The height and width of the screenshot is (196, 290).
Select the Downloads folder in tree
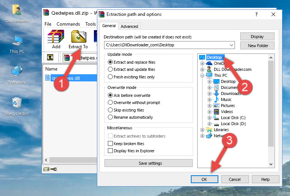point(231,93)
